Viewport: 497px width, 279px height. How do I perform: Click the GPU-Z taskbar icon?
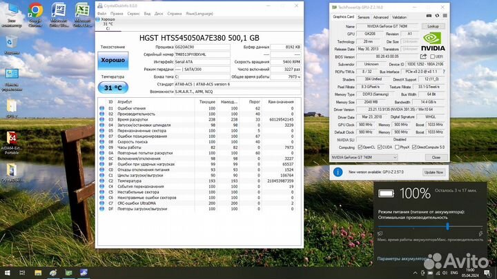[x=68, y=273]
